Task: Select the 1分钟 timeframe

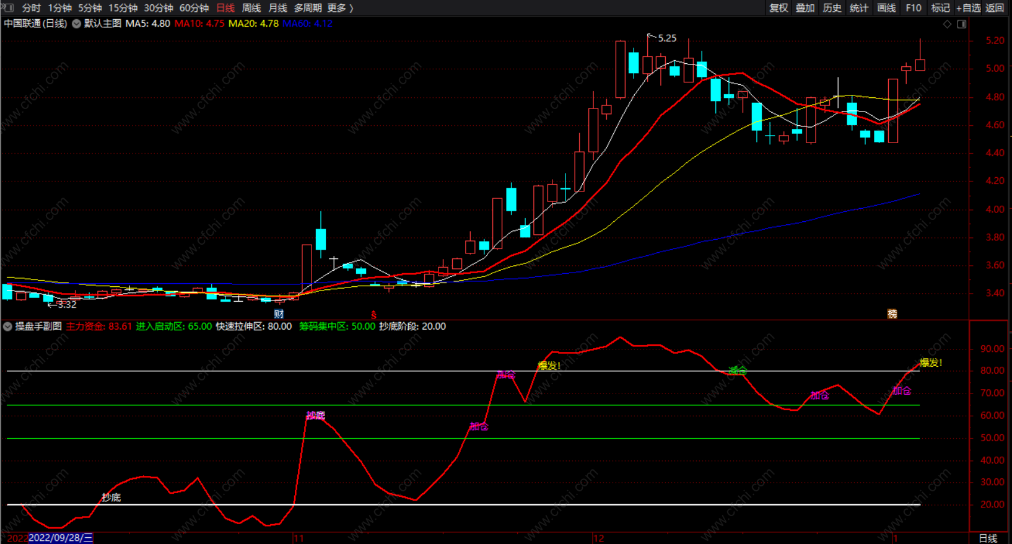Action: (x=60, y=8)
